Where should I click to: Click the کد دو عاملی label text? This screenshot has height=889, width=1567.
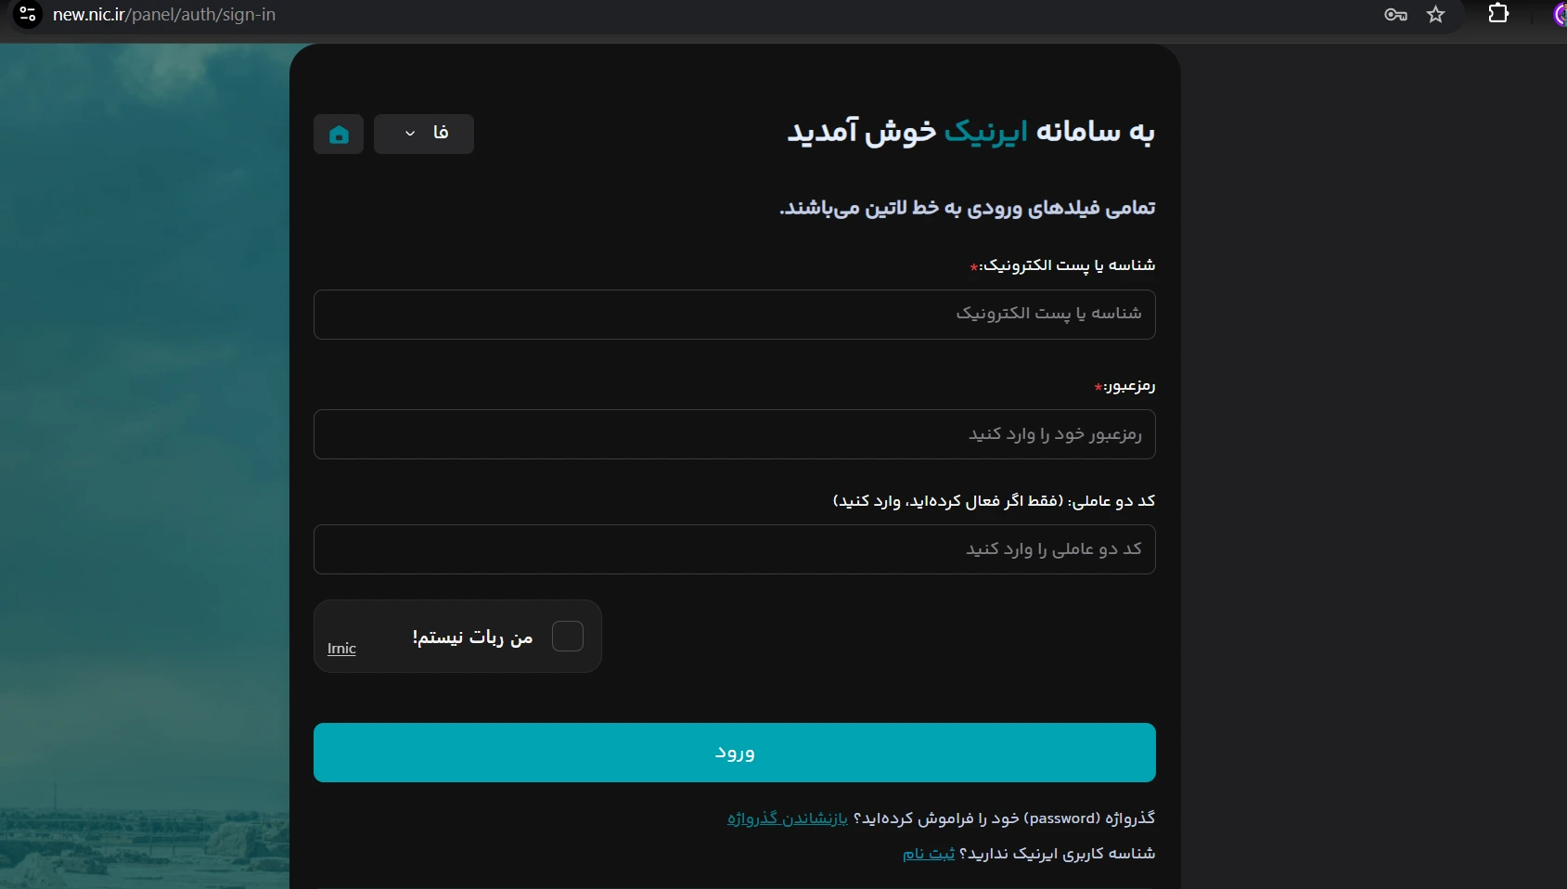[x=994, y=501]
